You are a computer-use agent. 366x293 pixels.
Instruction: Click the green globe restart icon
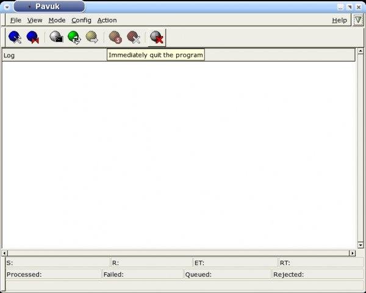[x=74, y=37]
